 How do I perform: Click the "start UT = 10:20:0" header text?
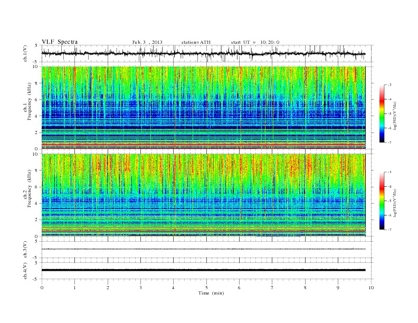point(255,42)
